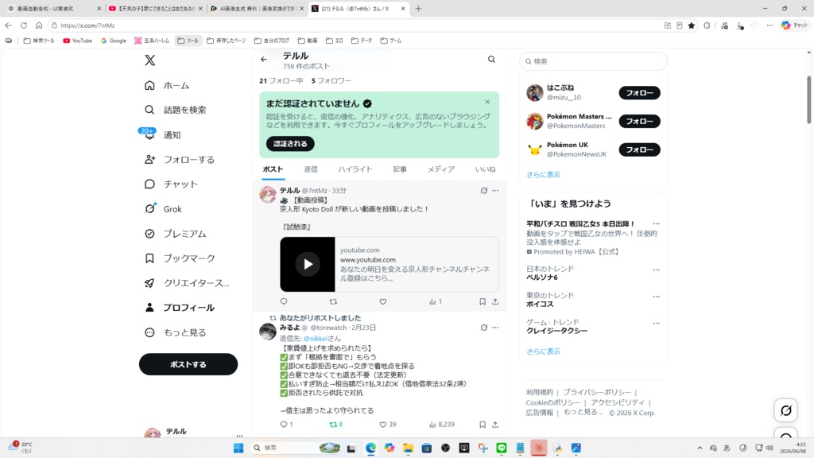This screenshot has width=814, height=458.
Task: Bookmark the みるよ post
Action: pyautogui.click(x=483, y=425)
